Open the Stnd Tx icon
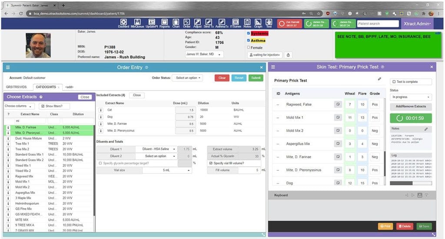 (x=209, y=23)
